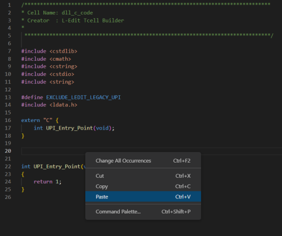Choose Copy in the context menu
The width and height of the screenshot is (282, 236).
pos(143,187)
